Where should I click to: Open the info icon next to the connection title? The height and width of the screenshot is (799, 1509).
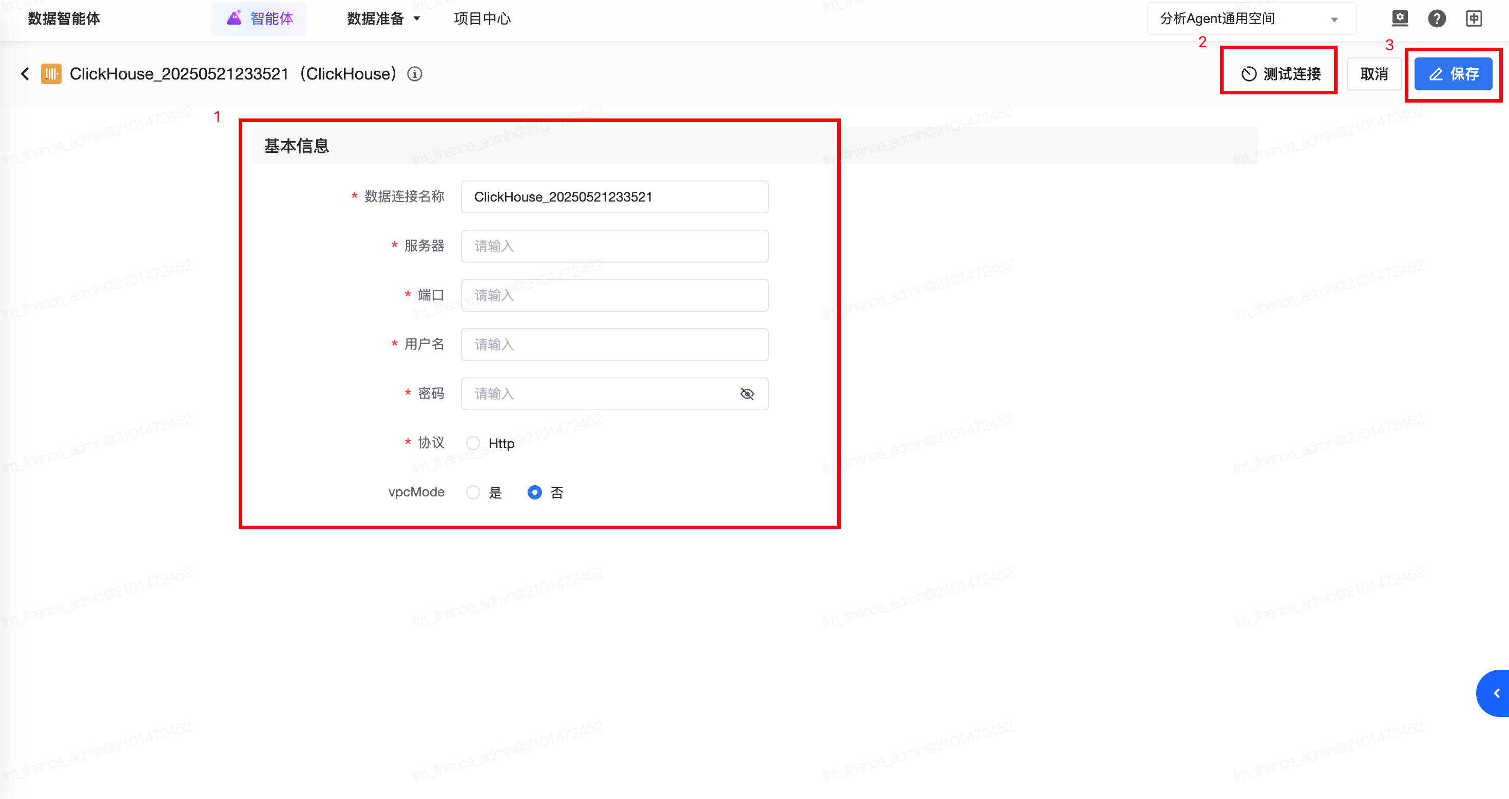[x=415, y=74]
